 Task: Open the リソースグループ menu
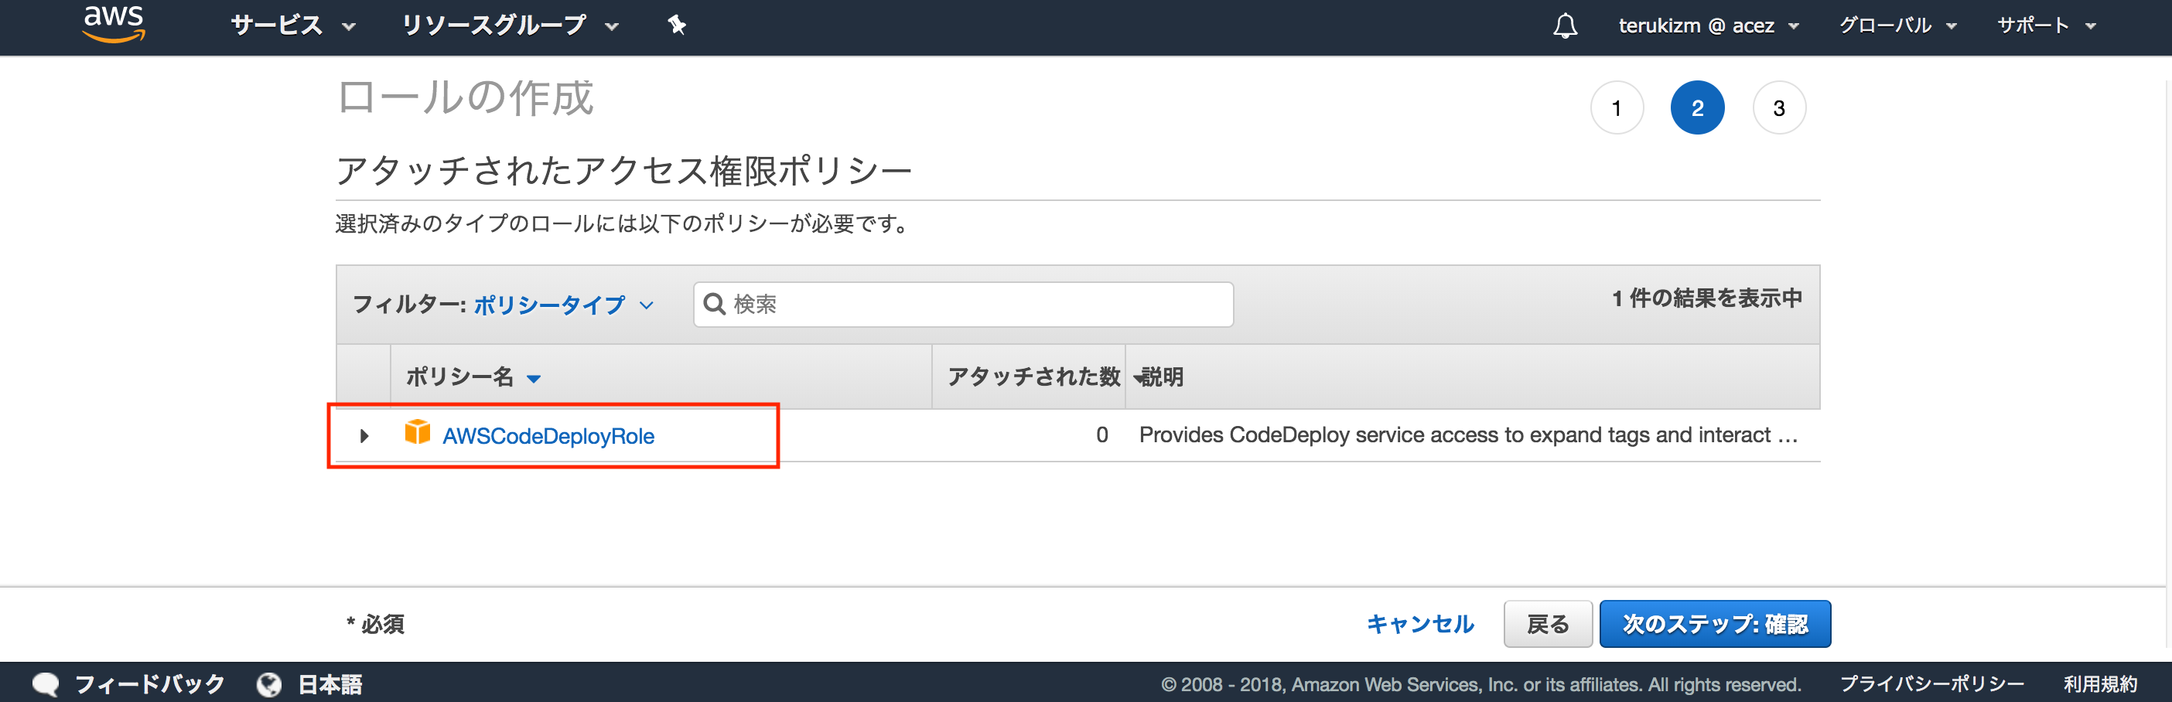pyautogui.click(x=510, y=26)
